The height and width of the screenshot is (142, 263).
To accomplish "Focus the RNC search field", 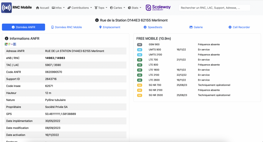I will click(214, 8).
